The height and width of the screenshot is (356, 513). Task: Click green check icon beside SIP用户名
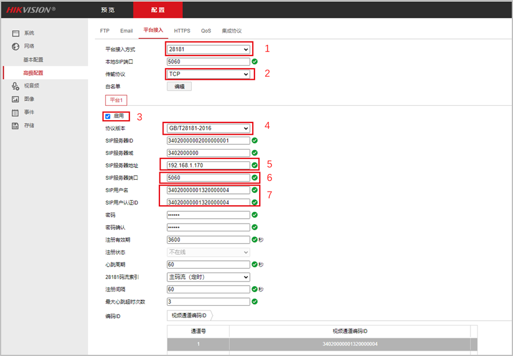point(254,190)
